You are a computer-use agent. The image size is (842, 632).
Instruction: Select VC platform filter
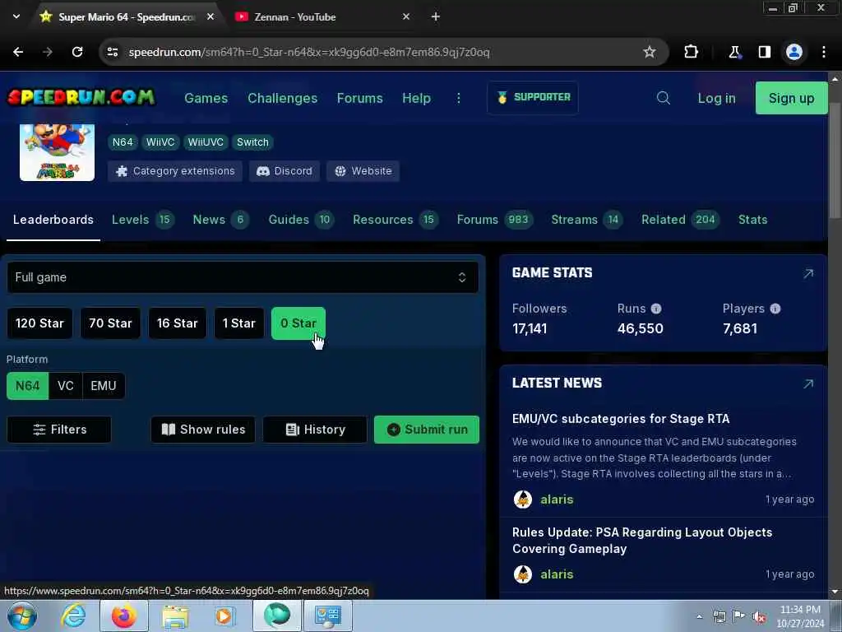pyautogui.click(x=66, y=386)
